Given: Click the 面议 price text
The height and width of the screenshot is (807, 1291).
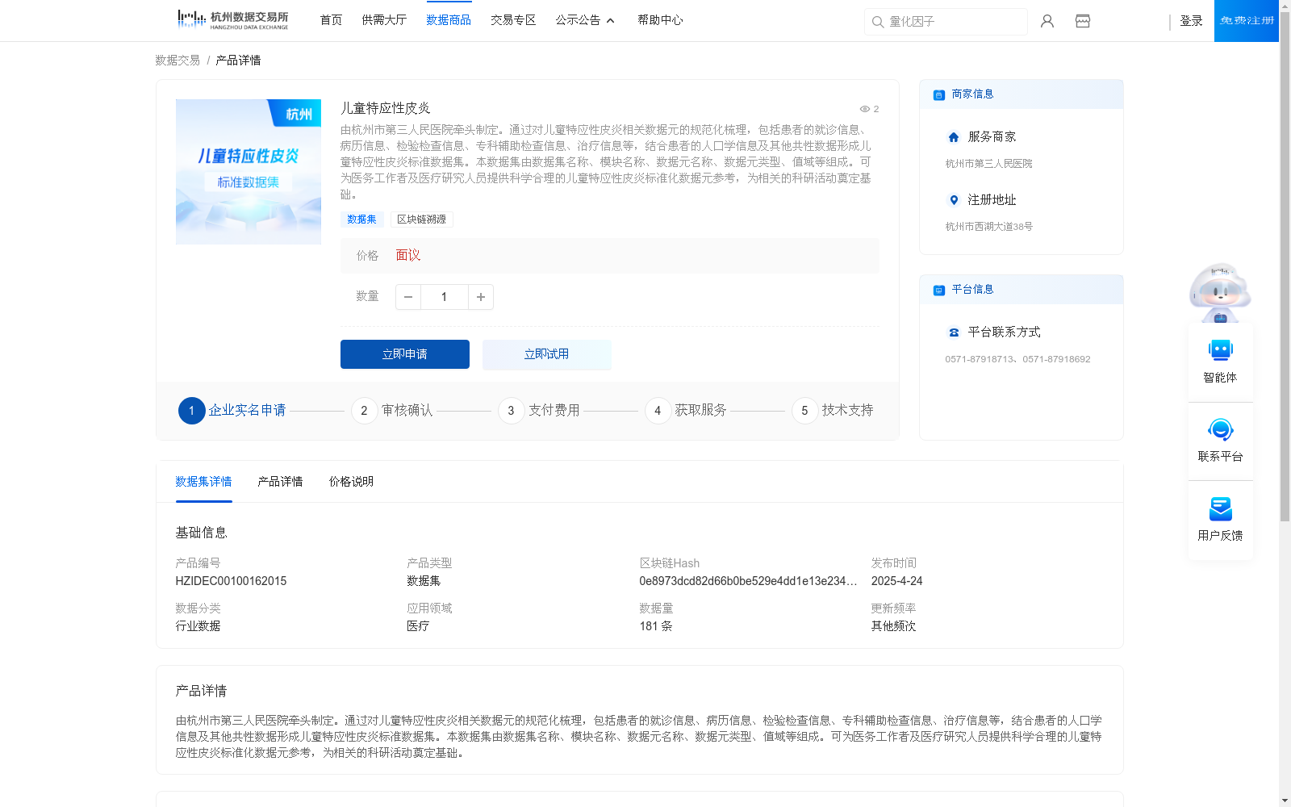Looking at the screenshot, I should (407, 256).
